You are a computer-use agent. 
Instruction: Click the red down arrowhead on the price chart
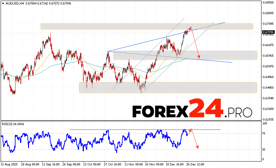pos(199,57)
